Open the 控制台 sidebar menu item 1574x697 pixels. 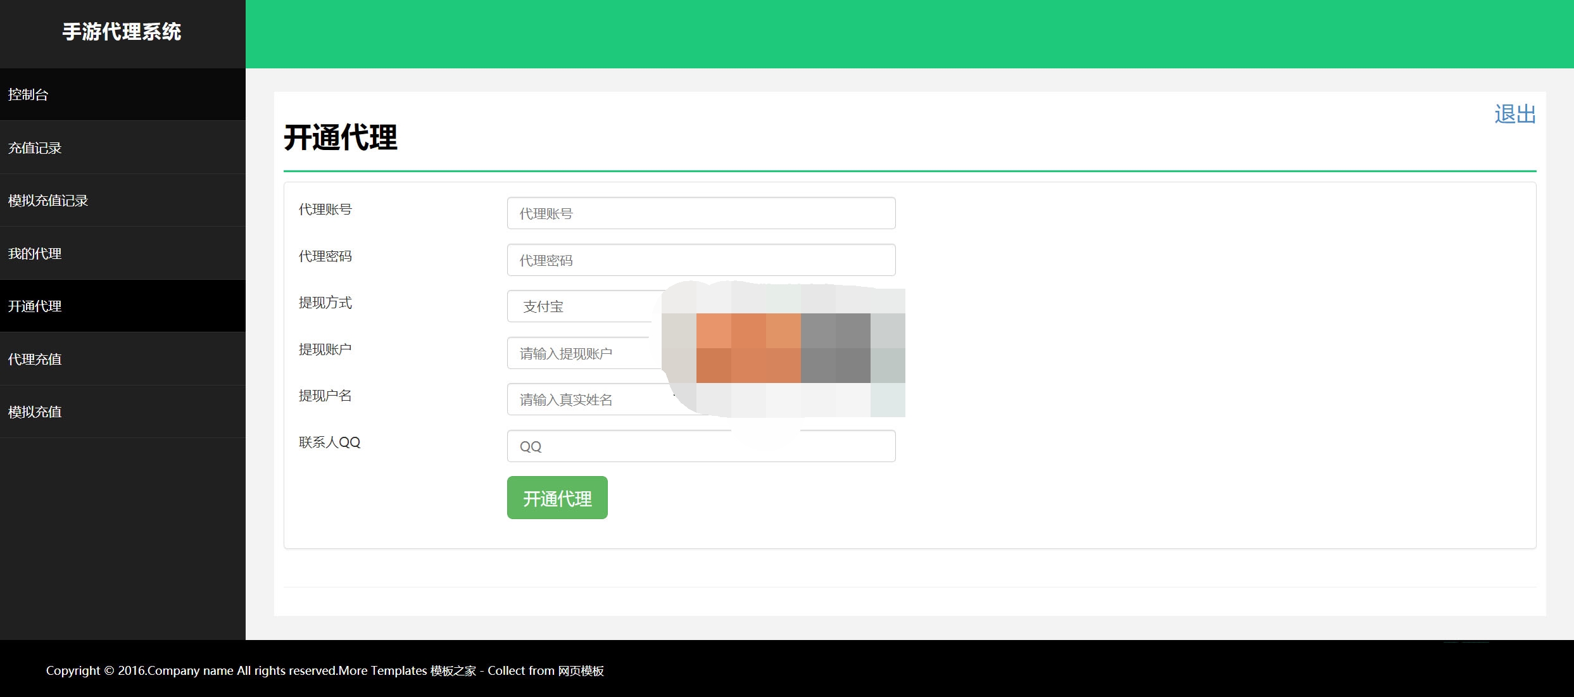pyautogui.click(x=122, y=94)
